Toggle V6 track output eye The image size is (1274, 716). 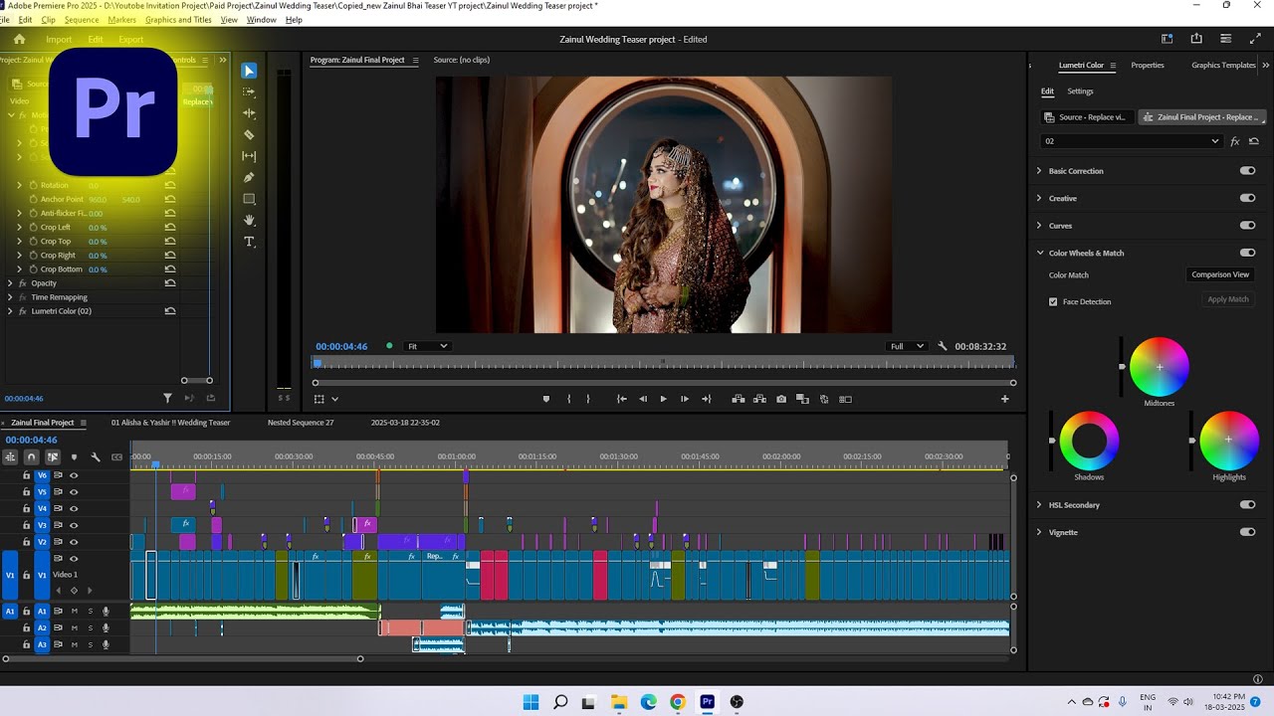74,475
